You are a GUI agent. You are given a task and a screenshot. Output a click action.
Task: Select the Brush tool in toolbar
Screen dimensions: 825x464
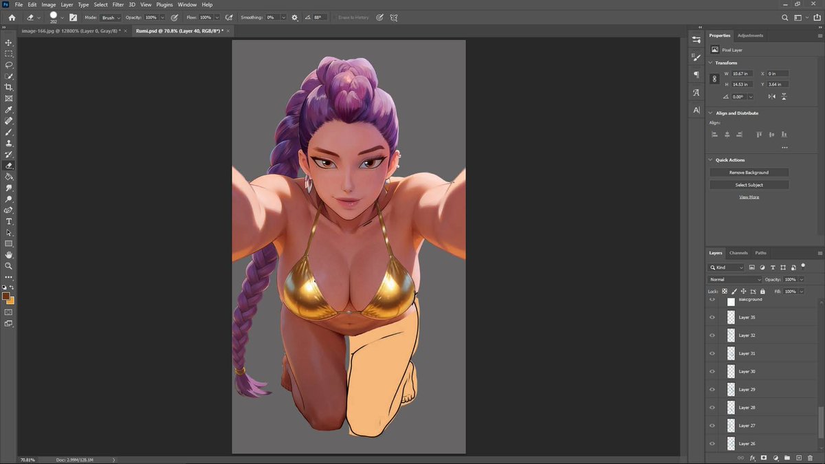click(9, 132)
